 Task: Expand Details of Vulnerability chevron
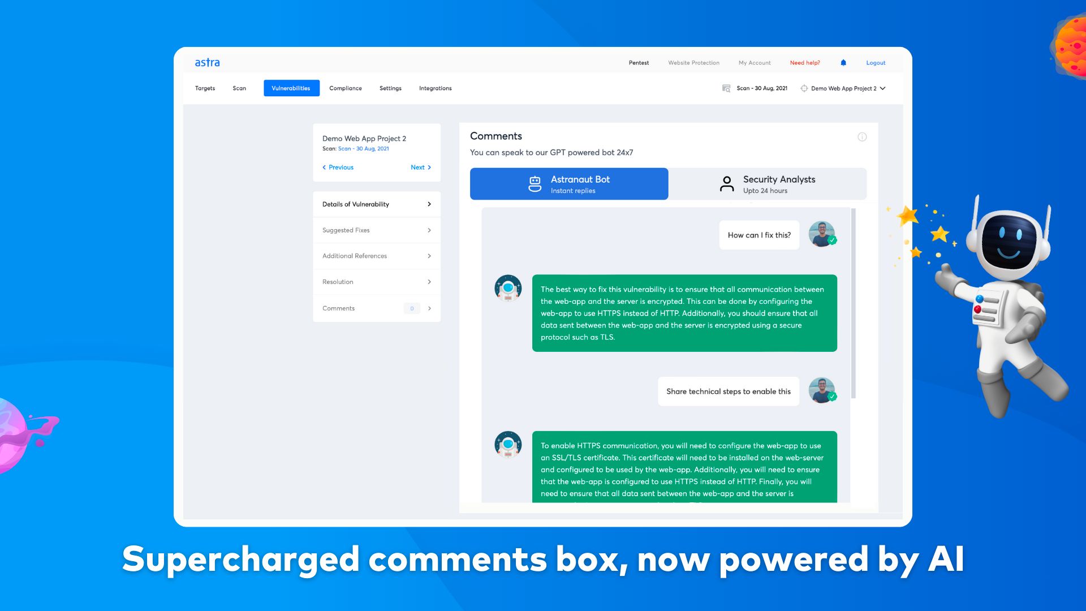coord(429,204)
